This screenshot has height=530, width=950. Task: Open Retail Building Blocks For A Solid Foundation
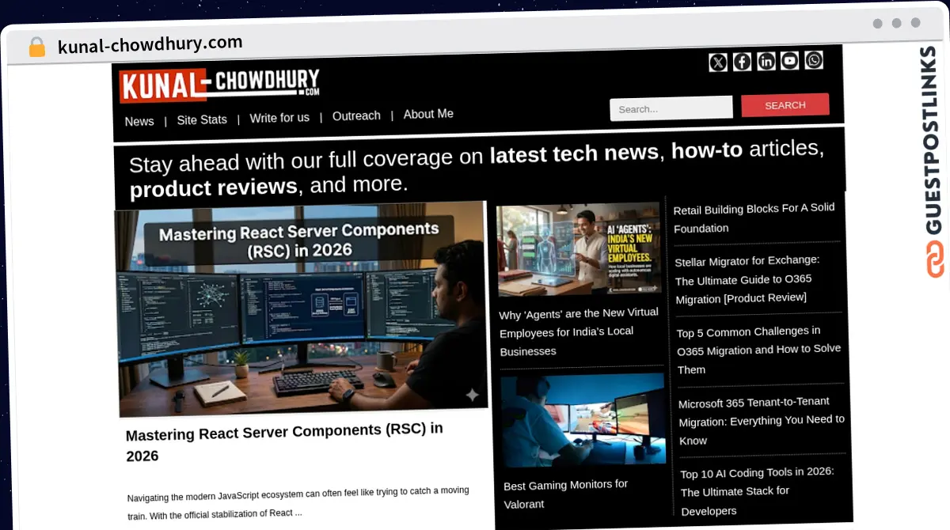point(754,218)
